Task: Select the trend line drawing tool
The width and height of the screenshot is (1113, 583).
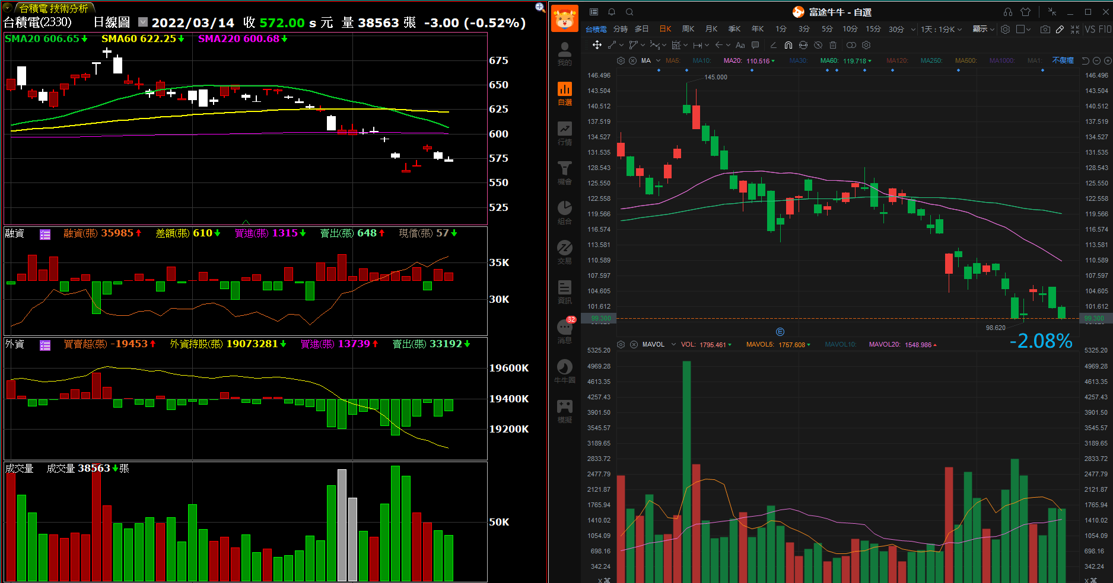Action: pyautogui.click(x=612, y=45)
